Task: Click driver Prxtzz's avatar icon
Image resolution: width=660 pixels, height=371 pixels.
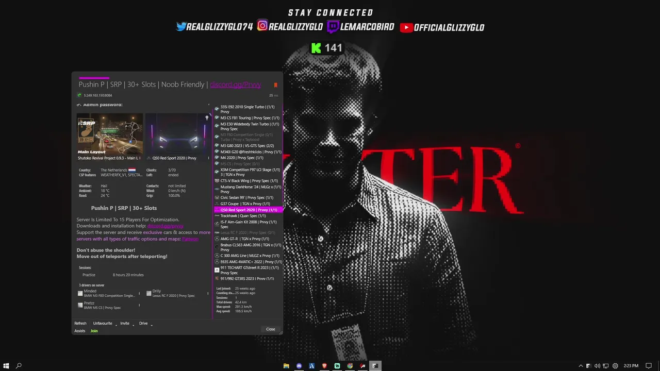Action: (x=80, y=305)
